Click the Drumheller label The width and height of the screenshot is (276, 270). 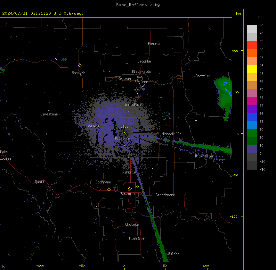[204, 156]
